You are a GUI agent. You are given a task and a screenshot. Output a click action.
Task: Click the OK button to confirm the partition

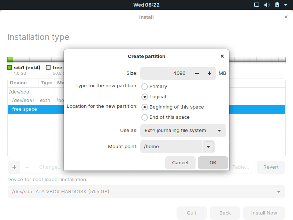(213, 163)
